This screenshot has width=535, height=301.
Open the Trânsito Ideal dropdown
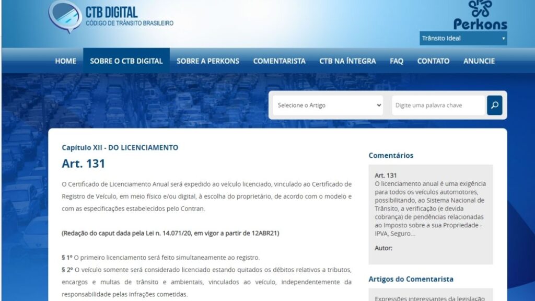(463, 38)
